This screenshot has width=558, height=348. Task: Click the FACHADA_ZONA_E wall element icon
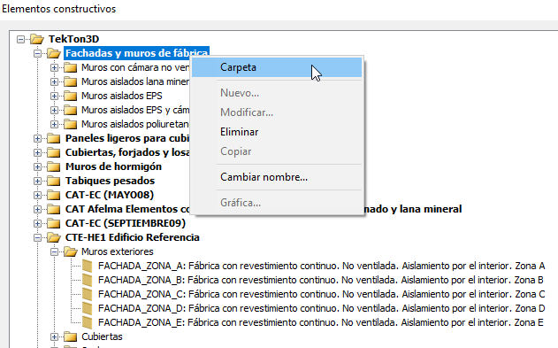click(88, 322)
